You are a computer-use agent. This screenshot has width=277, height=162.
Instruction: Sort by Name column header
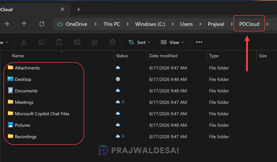coord(18,56)
